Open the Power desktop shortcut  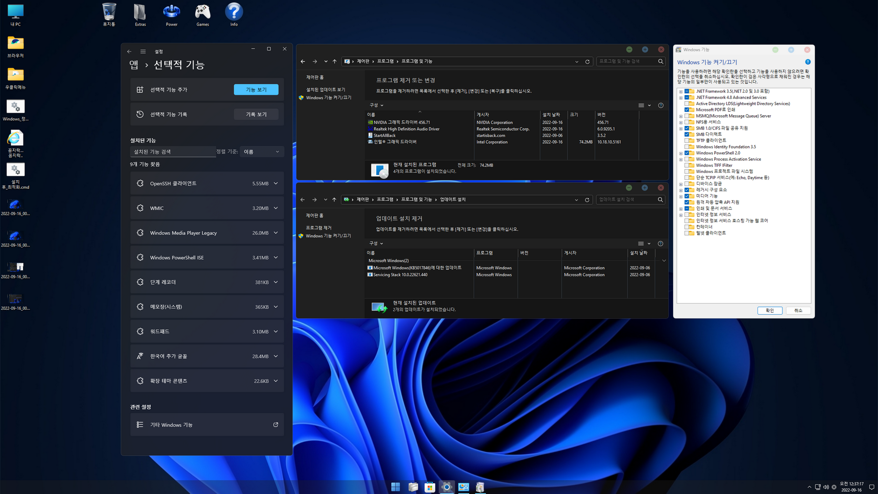[171, 15]
